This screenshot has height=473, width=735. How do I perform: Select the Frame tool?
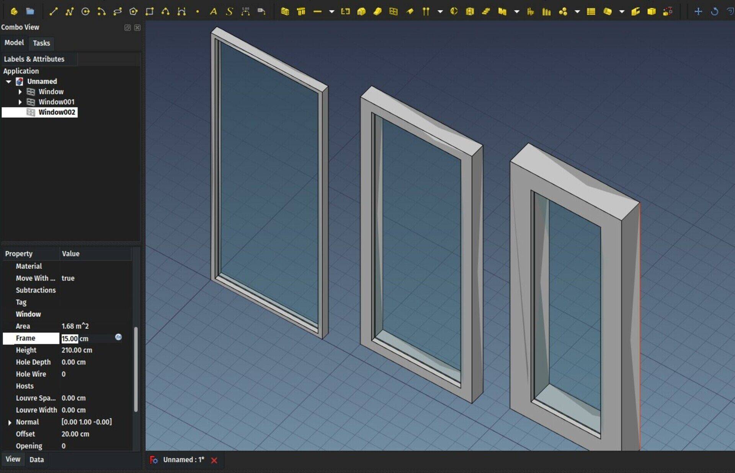click(x=547, y=11)
